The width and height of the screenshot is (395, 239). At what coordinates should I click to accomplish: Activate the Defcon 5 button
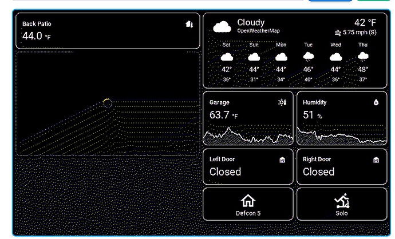click(248, 204)
